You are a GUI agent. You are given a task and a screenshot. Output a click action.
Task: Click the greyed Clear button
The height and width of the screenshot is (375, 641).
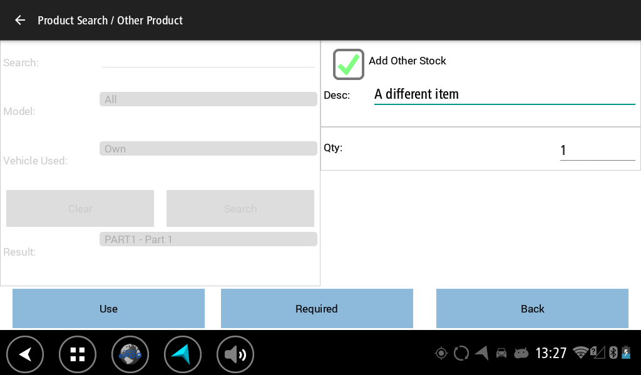coord(80,209)
